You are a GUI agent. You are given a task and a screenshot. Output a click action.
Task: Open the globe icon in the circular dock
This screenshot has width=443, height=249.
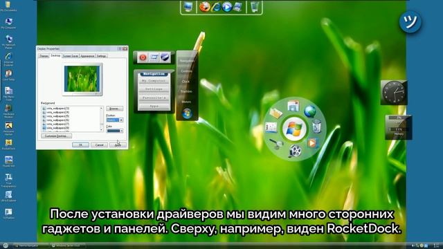310,111
